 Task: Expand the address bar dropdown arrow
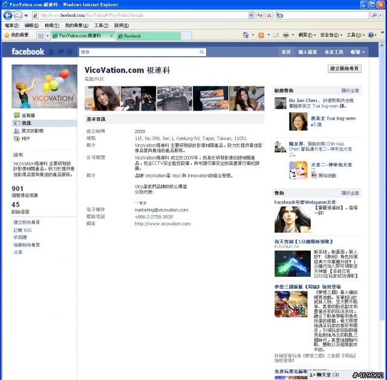[x=251, y=15]
